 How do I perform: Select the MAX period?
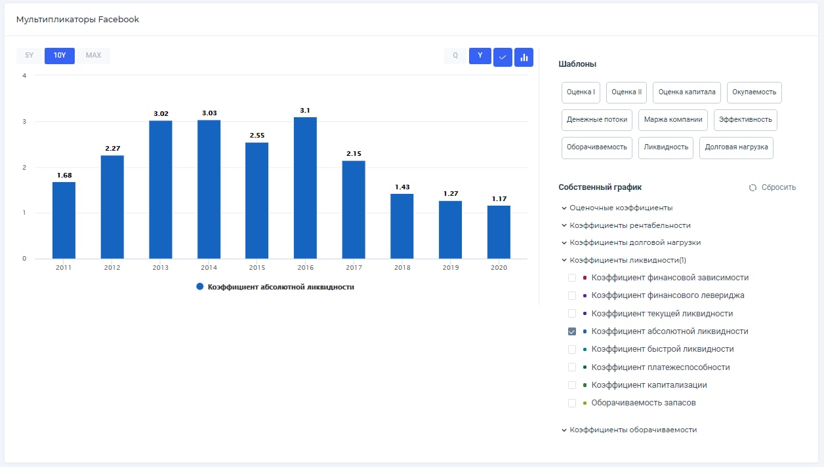point(94,56)
